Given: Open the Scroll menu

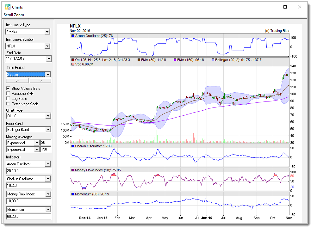Looking at the screenshot, I should click(x=9, y=15).
